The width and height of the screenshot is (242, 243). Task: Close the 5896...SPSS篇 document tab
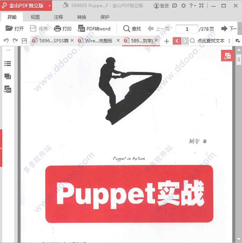point(72,40)
